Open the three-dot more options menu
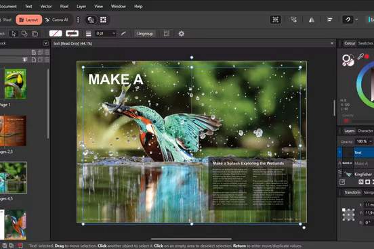 78,20
